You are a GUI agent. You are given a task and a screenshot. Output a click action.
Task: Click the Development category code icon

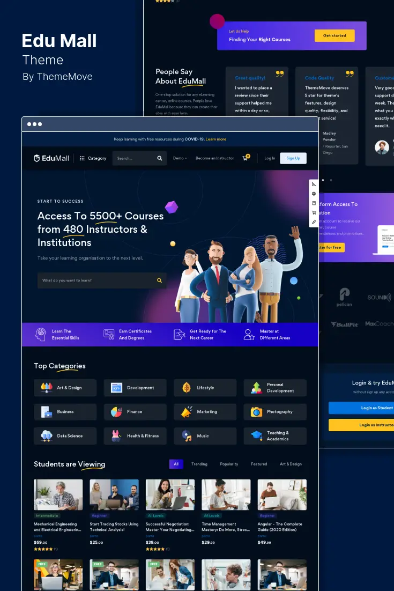click(116, 387)
